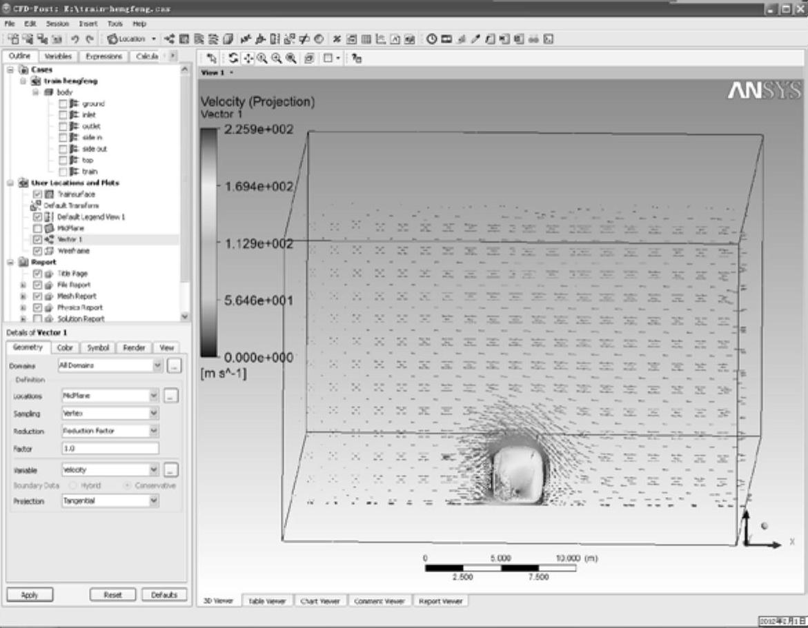
Task: Click the Undo arrow in the toolbar
Action: 75,39
